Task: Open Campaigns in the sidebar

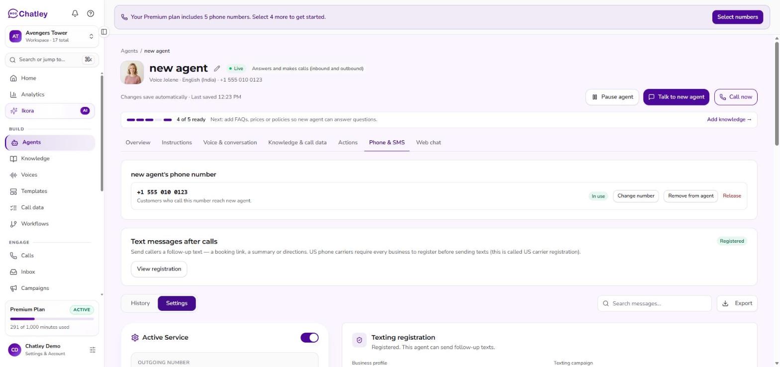Action: point(50,288)
